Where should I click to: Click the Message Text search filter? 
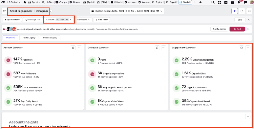pyautogui.click(x=33, y=20)
